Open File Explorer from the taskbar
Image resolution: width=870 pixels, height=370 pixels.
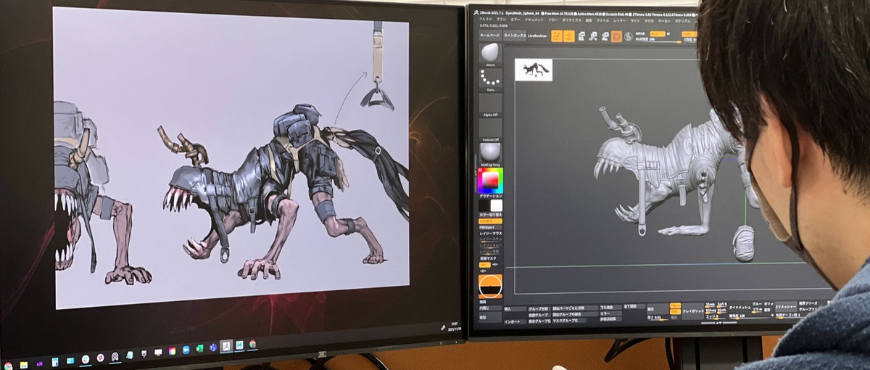tap(24, 365)
